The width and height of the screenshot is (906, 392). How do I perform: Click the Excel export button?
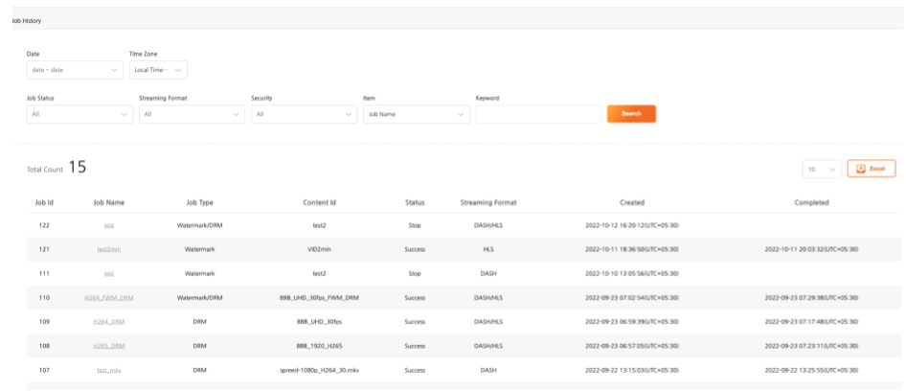[x=871, y=169]
